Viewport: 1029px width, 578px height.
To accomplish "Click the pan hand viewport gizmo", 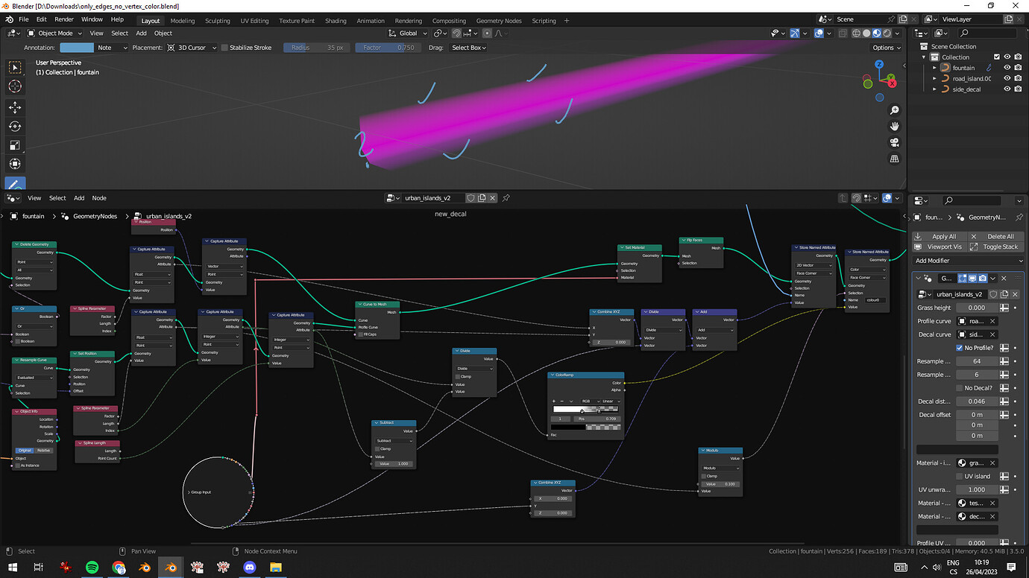I will (895, 126).
